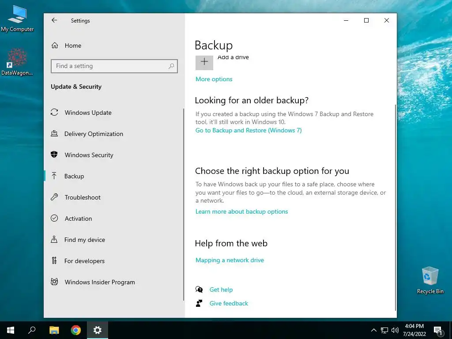
Task: Click the Activation checkmark circle icon
Action: click(x=54, y=218)
